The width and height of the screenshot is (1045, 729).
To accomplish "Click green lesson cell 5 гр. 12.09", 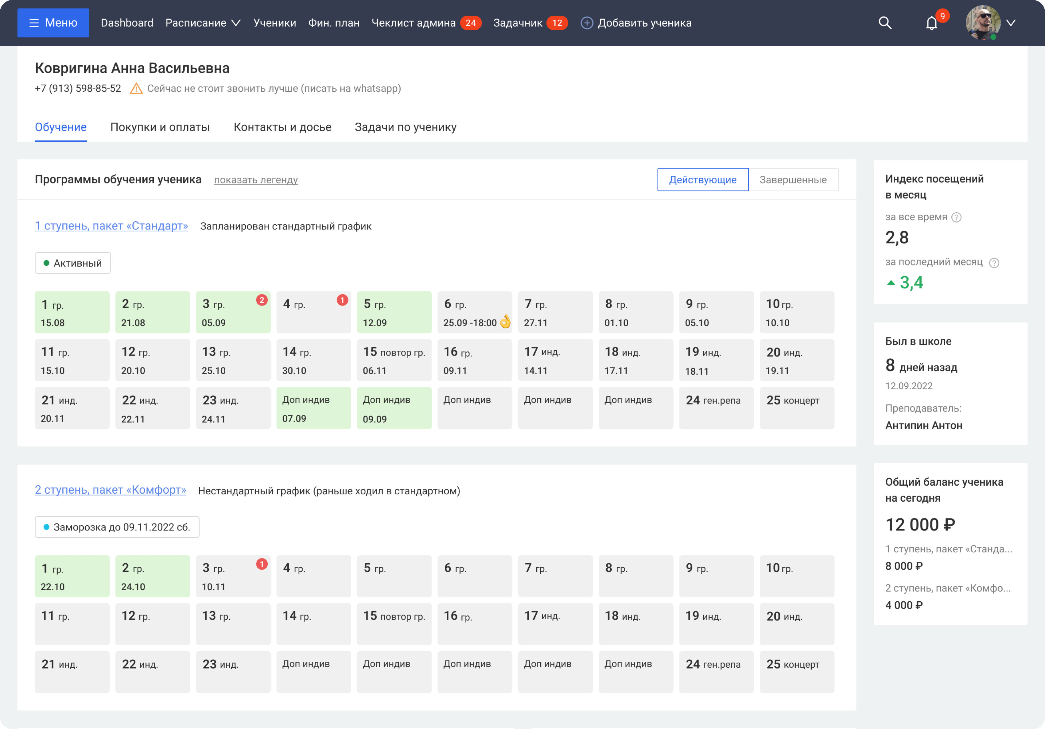I will (x=394, y=312).
